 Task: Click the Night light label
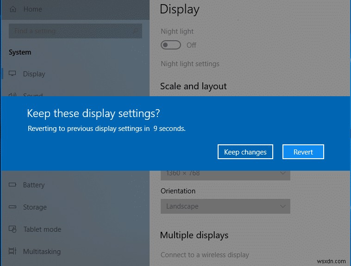pos(177,31)
